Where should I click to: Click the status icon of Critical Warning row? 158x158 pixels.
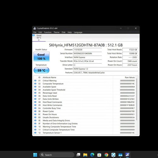click(x=35, y=81)
